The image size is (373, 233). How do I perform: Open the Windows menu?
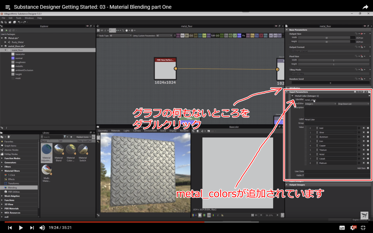29,18
